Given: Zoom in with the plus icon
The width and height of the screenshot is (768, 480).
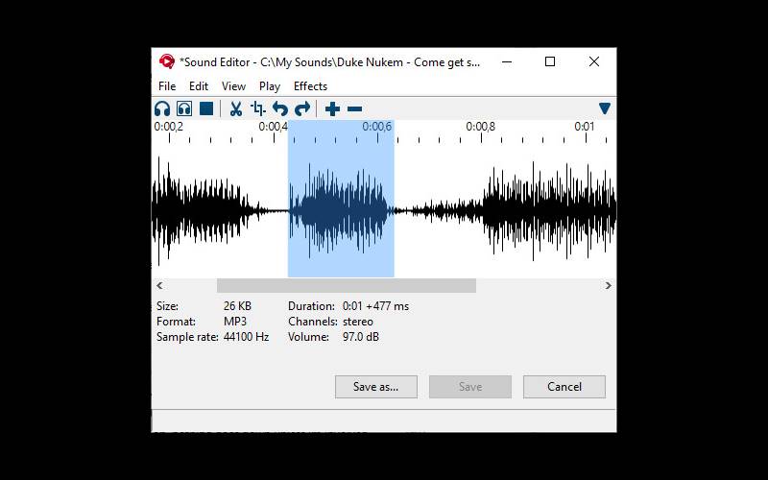Looking at the screenshot, I should [332, 108].
